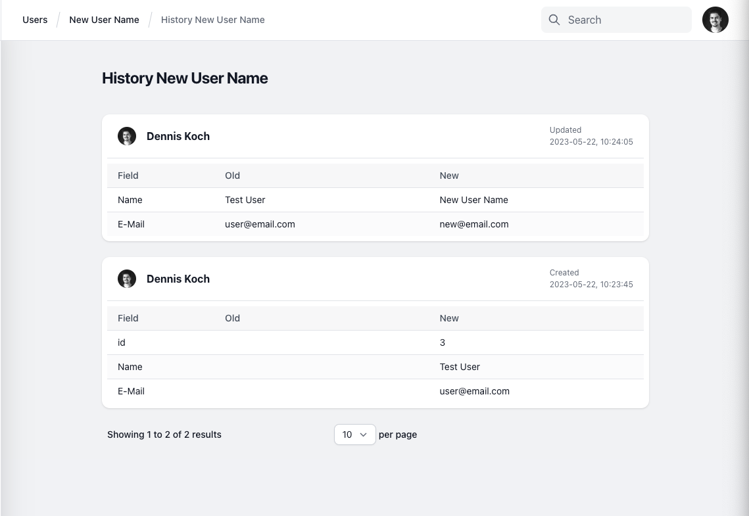Select the id row showing value 3
The height and width of the screenshot is (516, 749).
tap(122, 342)
